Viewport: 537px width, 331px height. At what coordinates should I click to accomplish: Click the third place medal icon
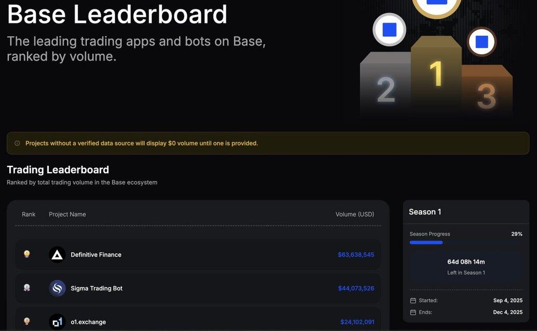27,322
